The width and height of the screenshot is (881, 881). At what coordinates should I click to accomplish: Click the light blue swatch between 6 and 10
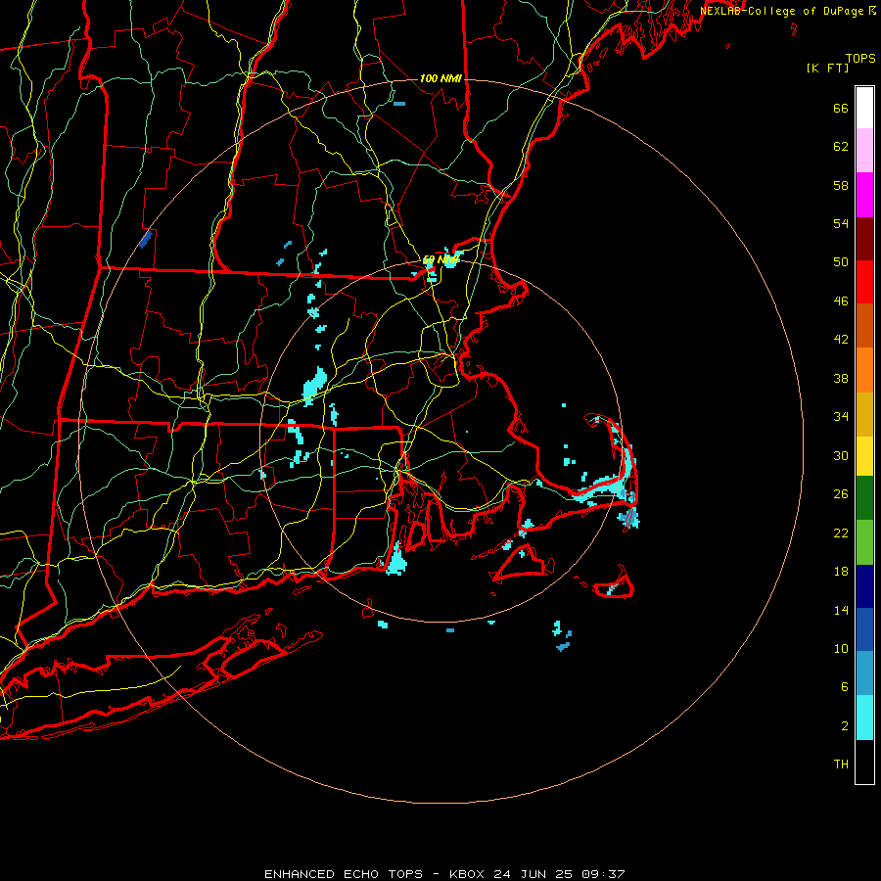[864, 672]
